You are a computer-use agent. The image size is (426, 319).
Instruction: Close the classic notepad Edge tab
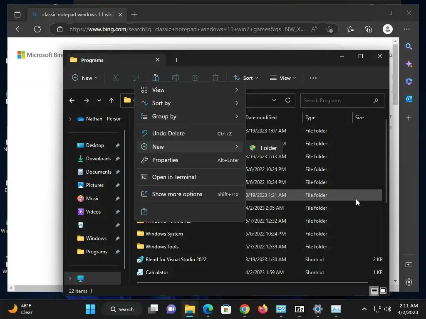point(121,15)
